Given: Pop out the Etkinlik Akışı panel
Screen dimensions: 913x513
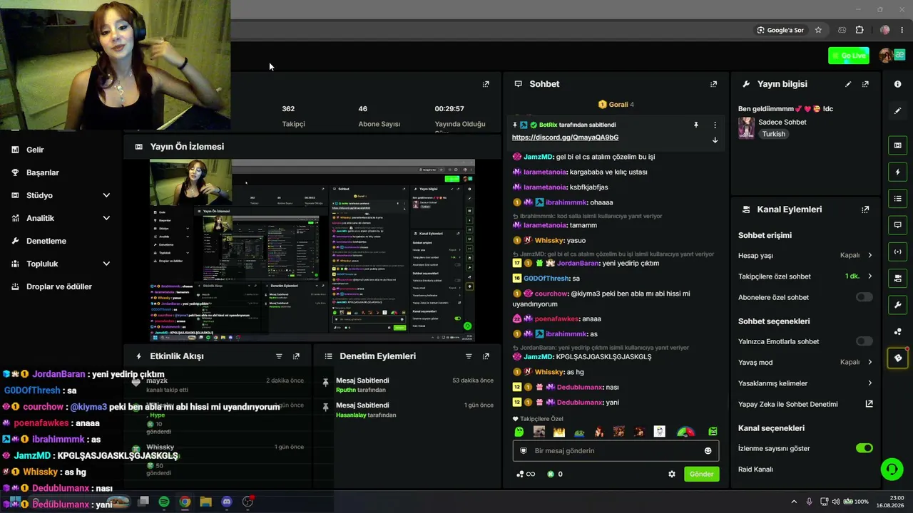Looking at the screenshot, I should tap(296, 356).
